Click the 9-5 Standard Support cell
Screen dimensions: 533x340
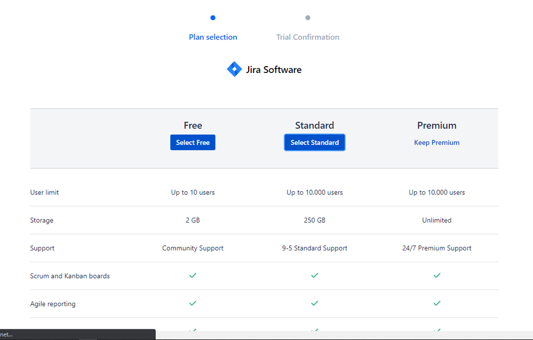[315, 248]
